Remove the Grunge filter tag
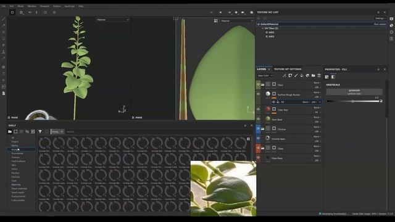Viewport: 395px width, 222px height. click(62, 131)
